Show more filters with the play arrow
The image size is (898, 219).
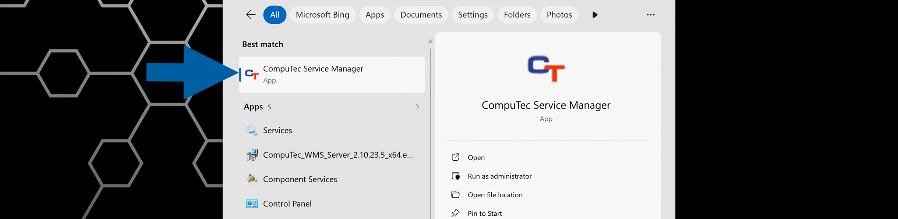[595, 15]
